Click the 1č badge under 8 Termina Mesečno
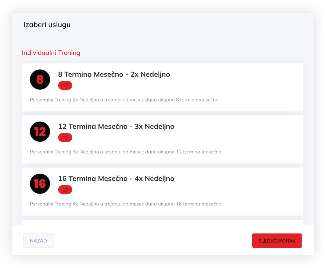Screen dimensions: 326x268 [x=65, y=86]
